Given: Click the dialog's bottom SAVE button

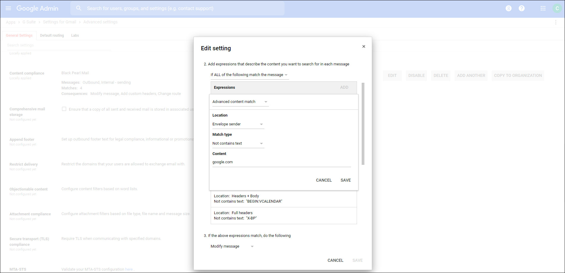Looking at the screenshot, I should (358, 260).
